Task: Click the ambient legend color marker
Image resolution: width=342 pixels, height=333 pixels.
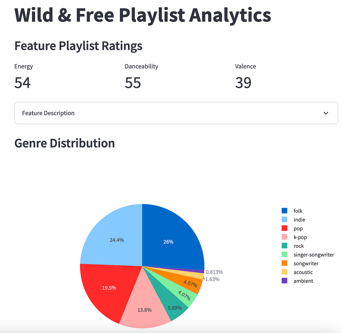Action: pos(284,281)
